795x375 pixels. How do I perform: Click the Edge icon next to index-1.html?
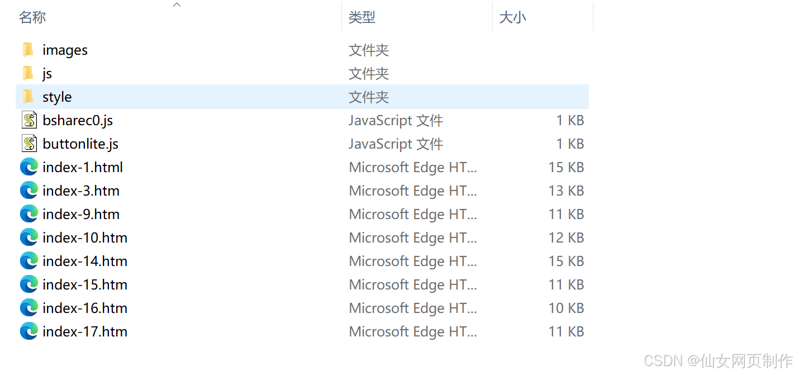[28, 167]
